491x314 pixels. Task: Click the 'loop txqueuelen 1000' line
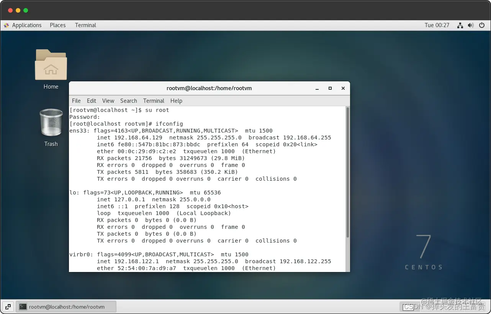[164, 213]
